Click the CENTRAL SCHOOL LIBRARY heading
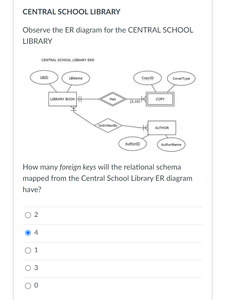The image size is (226, 300). pyautogui.click(x=72, y=12)
